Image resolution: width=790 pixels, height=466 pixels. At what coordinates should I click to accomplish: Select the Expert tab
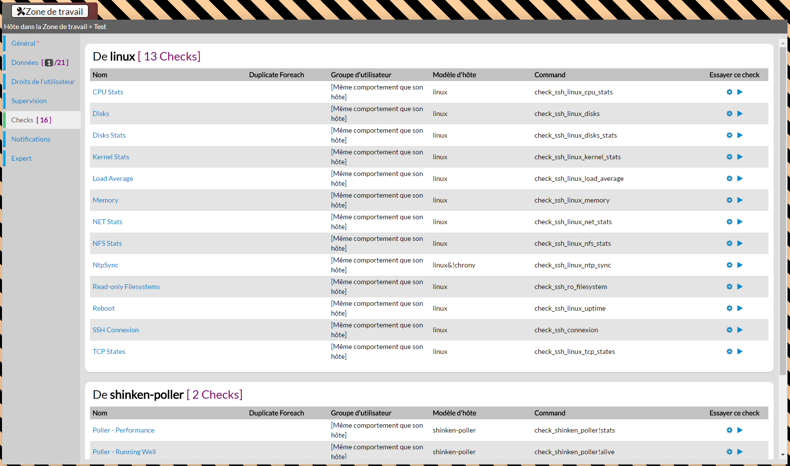click(22, 158)
